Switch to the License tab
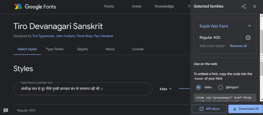The image size is (263, 115). (x=138, y=49)
